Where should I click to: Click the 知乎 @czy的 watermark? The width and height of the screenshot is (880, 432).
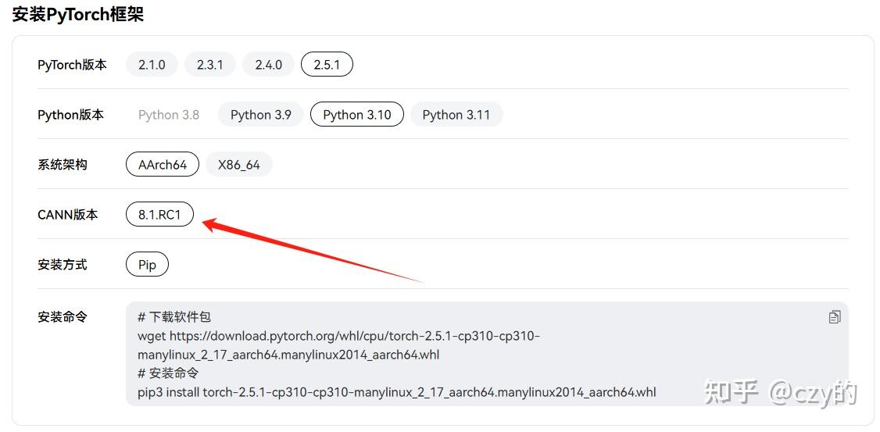(x=780, y=392)
